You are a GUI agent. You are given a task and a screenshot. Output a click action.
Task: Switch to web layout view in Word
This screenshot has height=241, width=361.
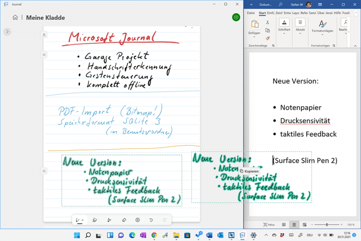point(304,224)
